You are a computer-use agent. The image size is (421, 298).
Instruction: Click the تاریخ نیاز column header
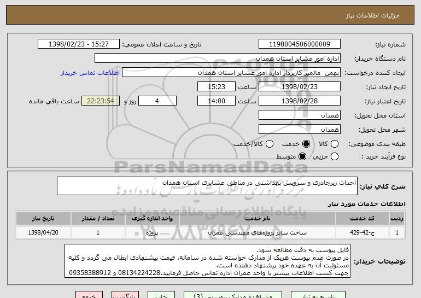click(x=43, y=219)
